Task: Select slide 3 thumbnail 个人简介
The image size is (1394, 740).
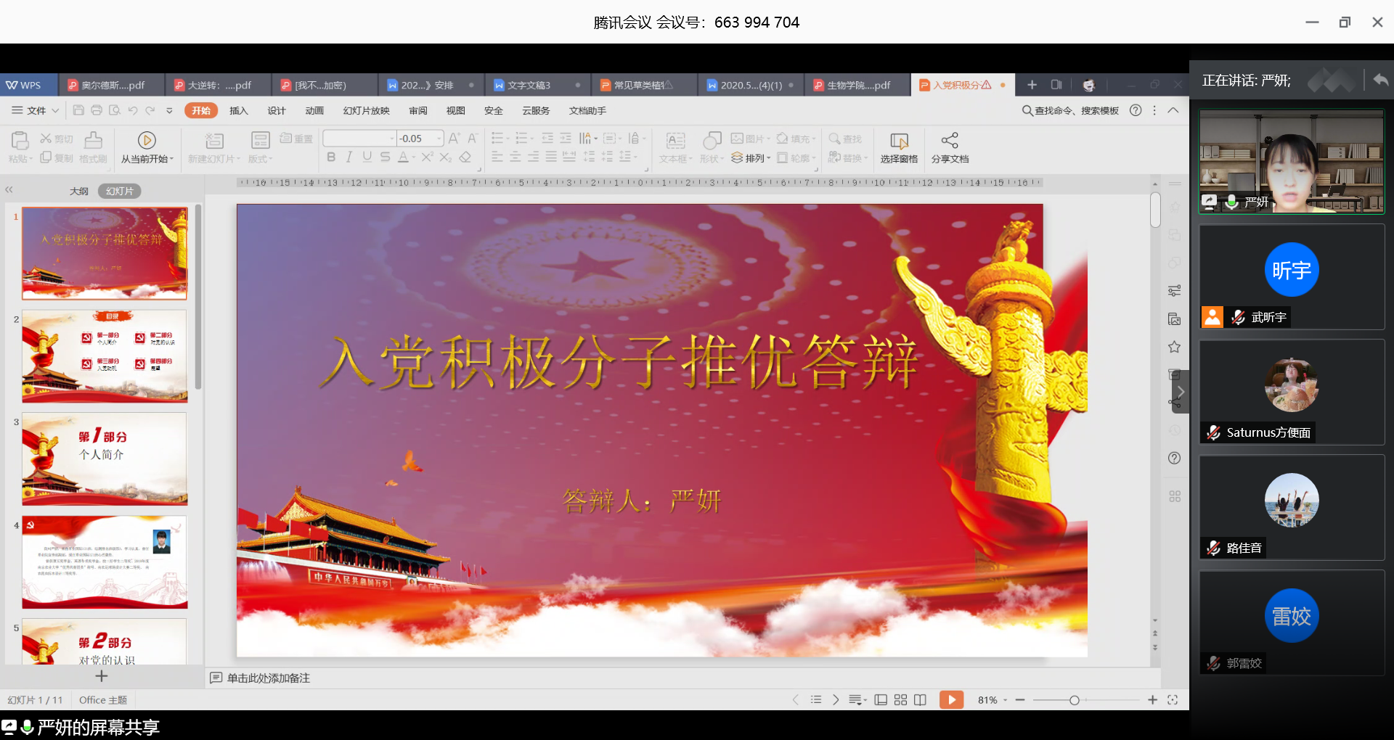Action: [105, 459]
